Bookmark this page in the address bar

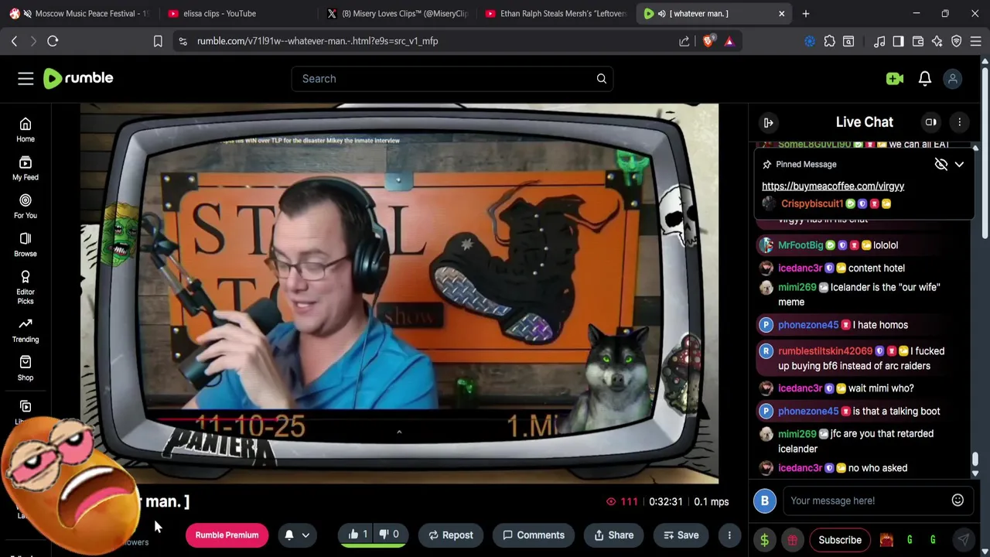(158, 41)
